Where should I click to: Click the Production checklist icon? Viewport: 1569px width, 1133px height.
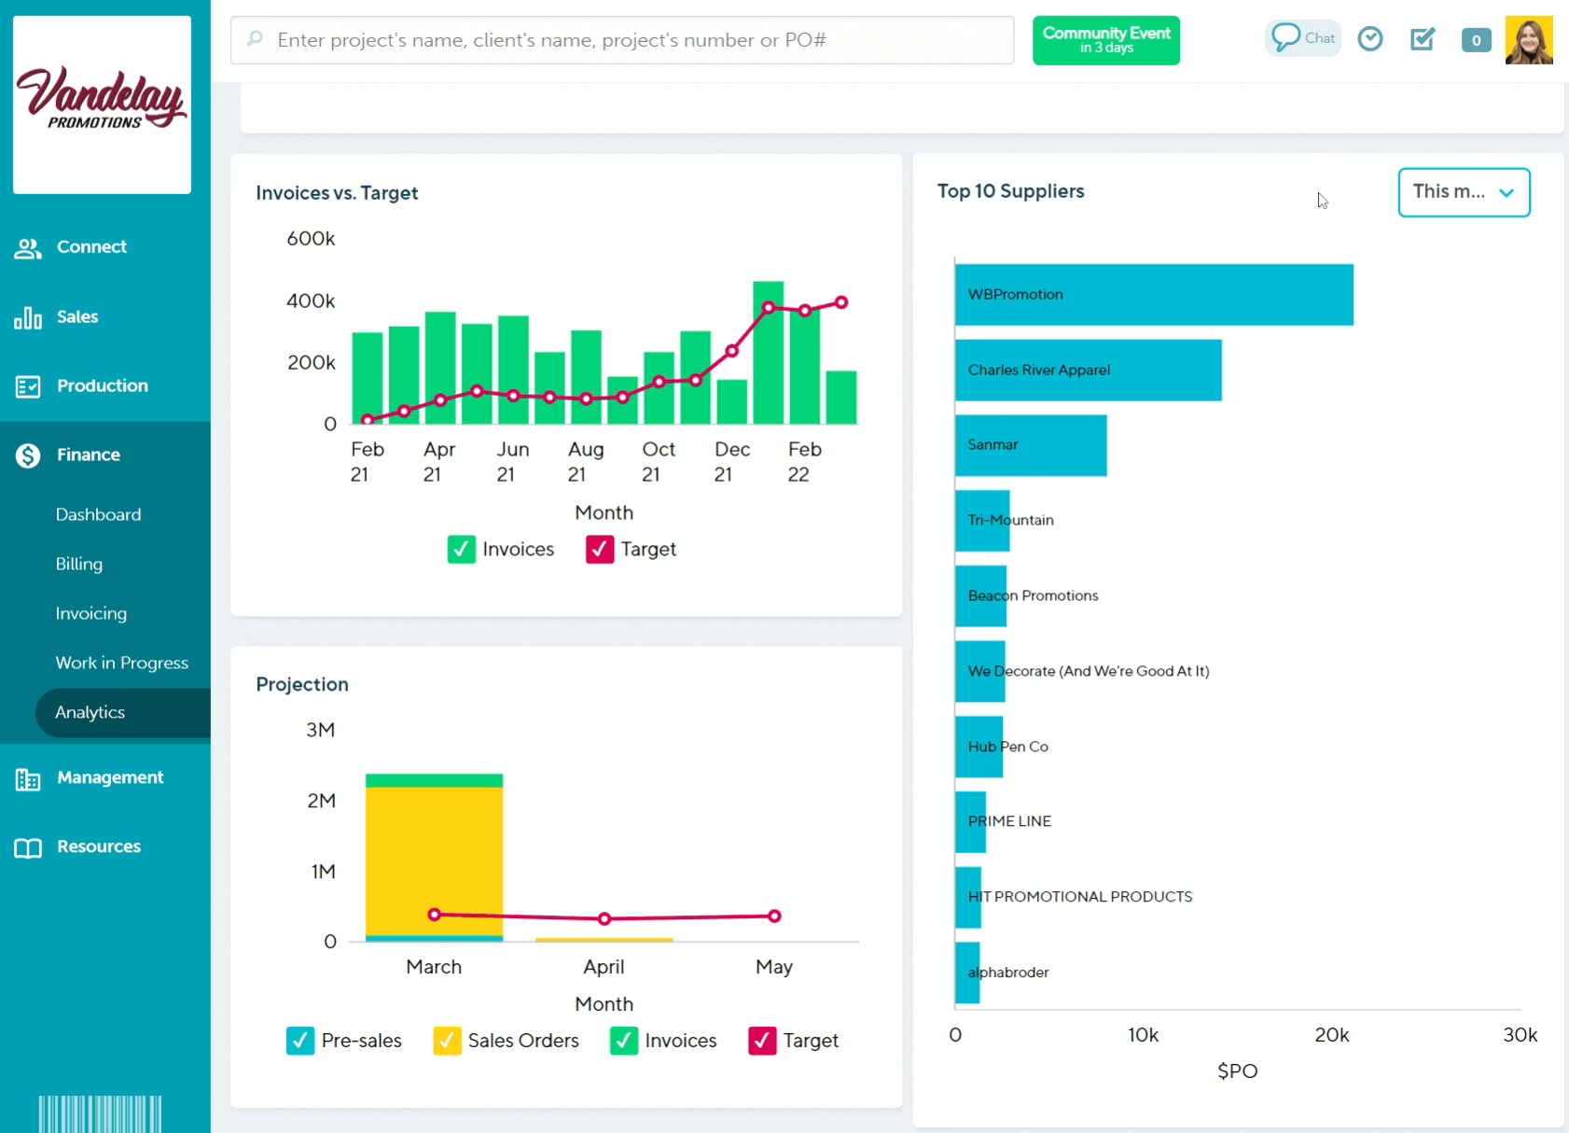click(x=28, y=386)
